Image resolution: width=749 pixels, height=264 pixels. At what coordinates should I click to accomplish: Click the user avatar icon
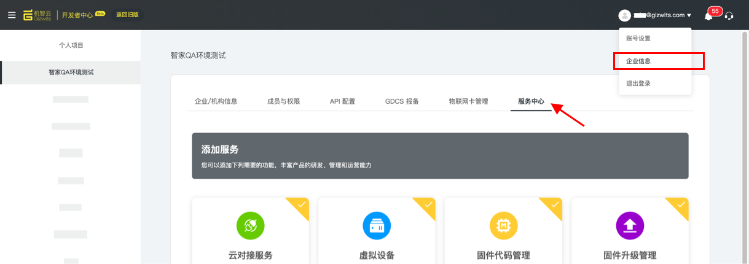click(x=625, y=15)
